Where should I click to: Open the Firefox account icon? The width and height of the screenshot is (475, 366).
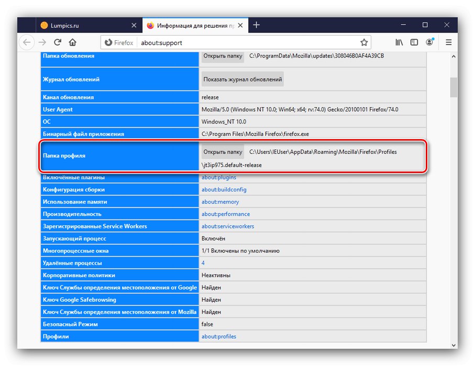pos(429,42)
